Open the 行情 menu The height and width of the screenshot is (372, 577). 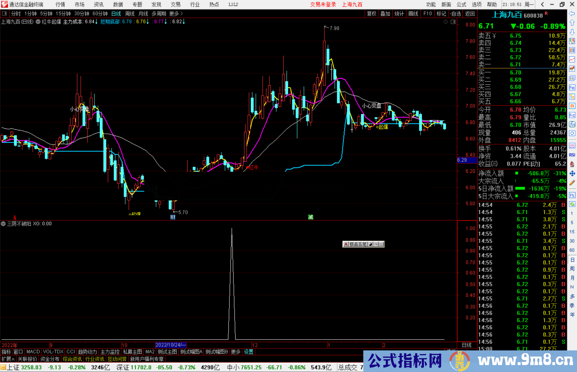tap(60, 4)
